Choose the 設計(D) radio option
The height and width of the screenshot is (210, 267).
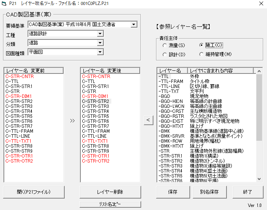164,54
